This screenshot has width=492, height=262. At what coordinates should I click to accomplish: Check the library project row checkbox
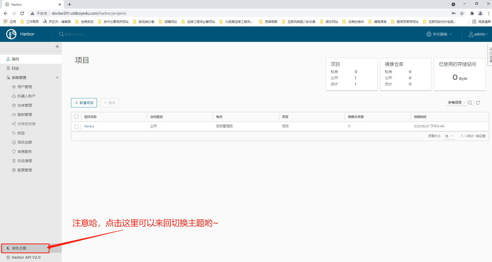pyautogui.click(x=76, y=127)
